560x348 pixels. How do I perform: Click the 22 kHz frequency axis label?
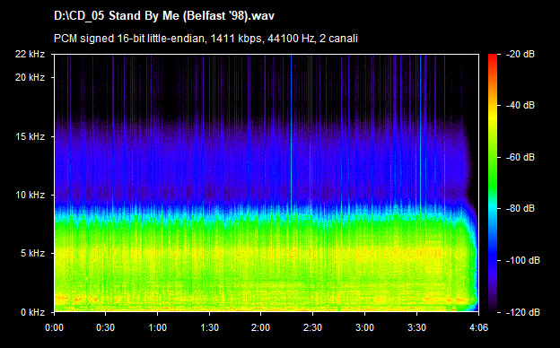pos(30,54)
